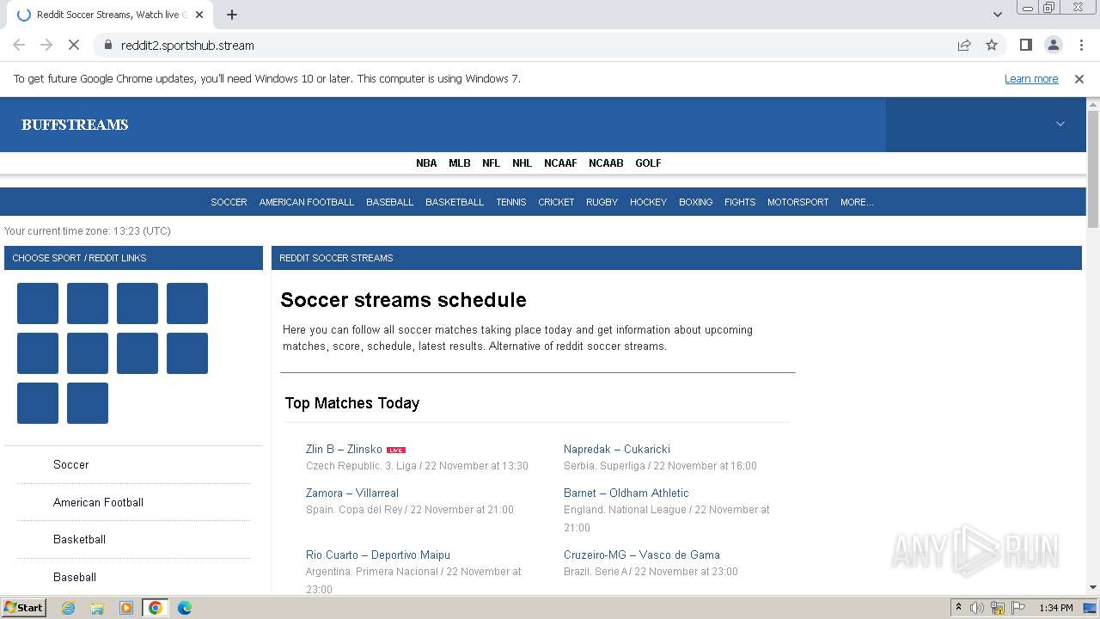The image size is (1100, 619).
Task: View site information lock icon
Action: [x=108, y=45]
